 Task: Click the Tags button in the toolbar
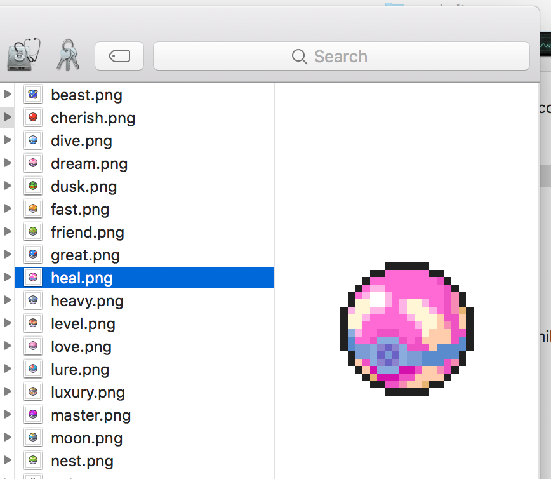119,56
